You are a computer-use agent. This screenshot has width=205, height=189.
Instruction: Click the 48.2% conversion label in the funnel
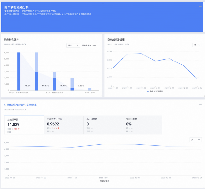click(x=28, y=86)
